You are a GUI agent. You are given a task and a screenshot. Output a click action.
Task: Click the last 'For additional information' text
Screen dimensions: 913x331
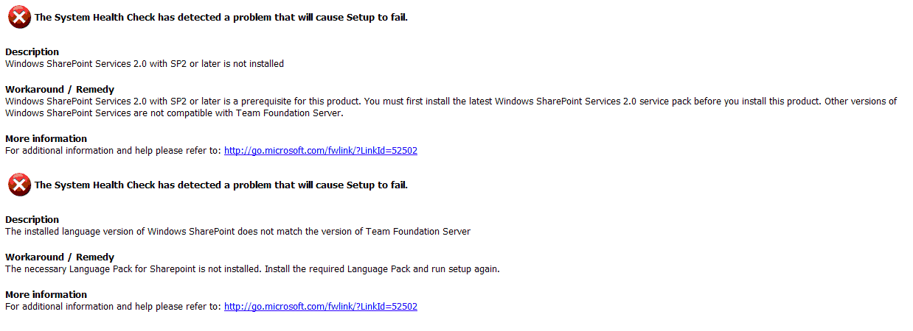pyautogui.click(x=113, y=307)
